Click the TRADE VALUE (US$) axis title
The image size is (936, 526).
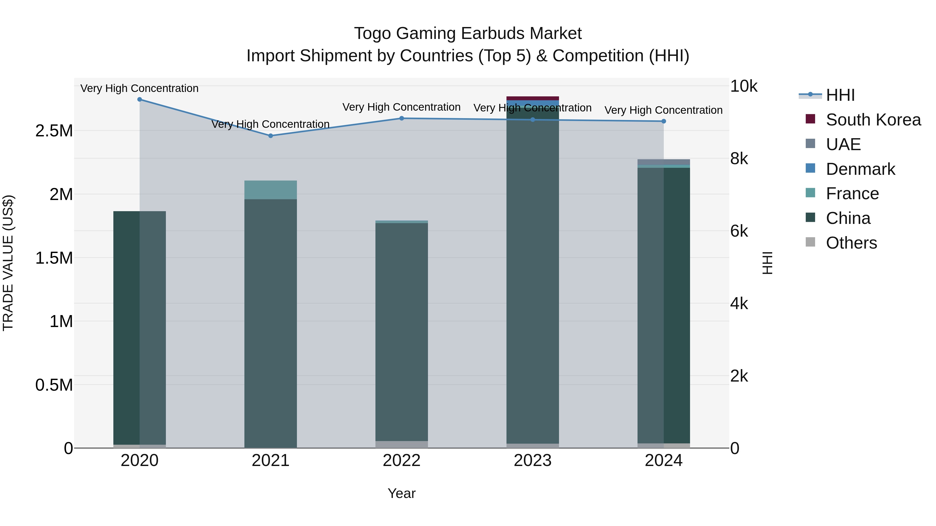tap(8, 263)
